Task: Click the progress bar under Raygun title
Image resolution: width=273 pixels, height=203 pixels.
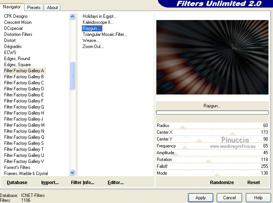Action: pyautogui.click(x=212, y=113)
